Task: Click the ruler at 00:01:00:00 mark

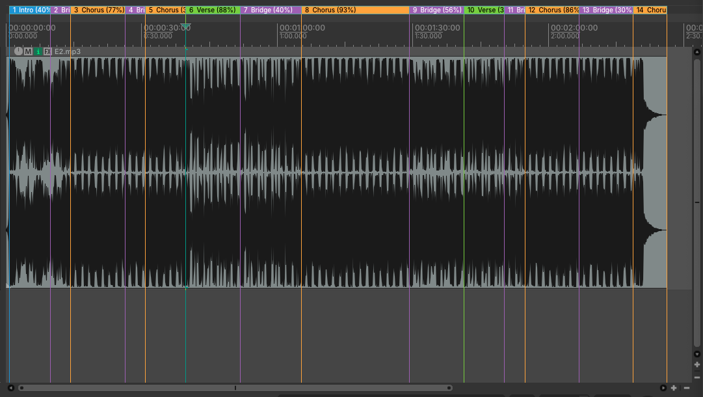Action: tap(302, 28)
